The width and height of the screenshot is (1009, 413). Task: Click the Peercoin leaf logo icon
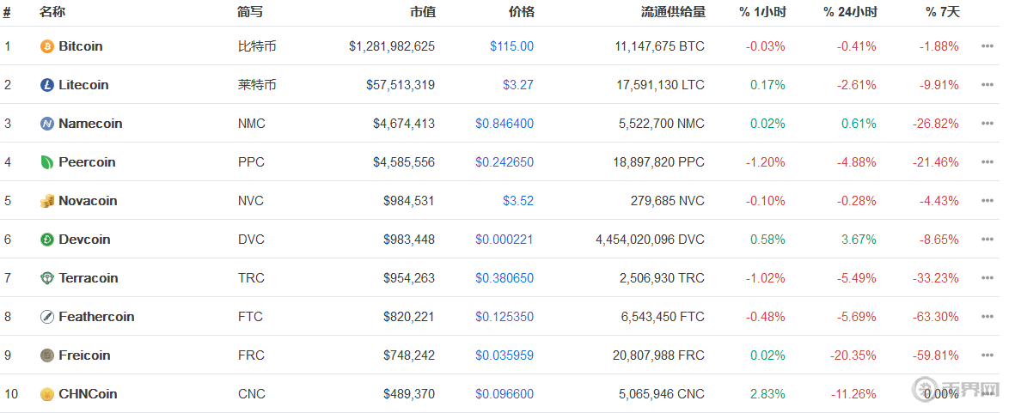point(47,162)
